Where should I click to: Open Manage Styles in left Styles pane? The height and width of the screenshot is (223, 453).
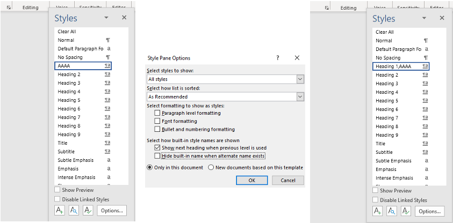[x=88, y=210]
